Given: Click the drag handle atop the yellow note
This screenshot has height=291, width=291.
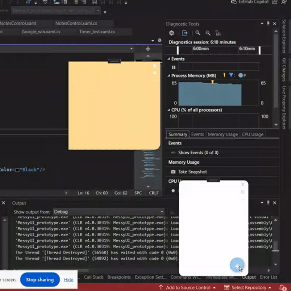Looking at the screenshot, I should (x=114, y=61).
